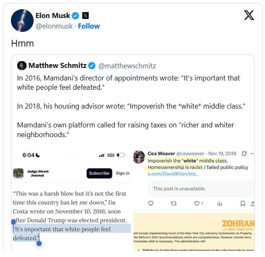Like the Cea Weaver post with the heart icon
Image resolution: width=265 pixels, height=257 pixels.
tap(196, 203)
